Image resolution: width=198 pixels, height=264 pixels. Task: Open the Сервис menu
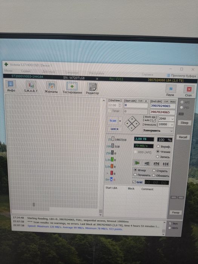click(26, 71)
